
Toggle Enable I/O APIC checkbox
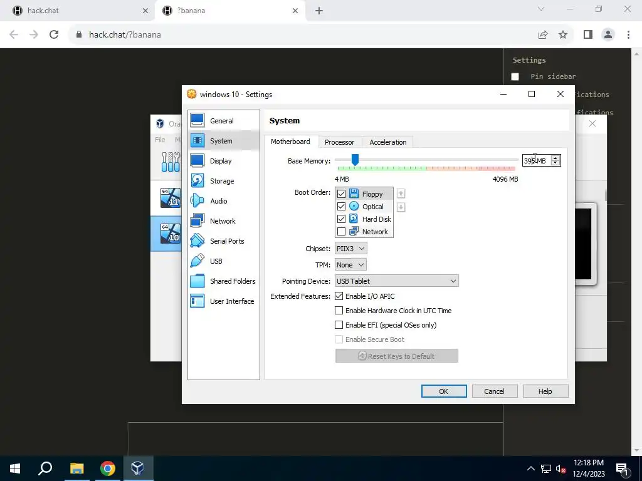coord(339,296)
